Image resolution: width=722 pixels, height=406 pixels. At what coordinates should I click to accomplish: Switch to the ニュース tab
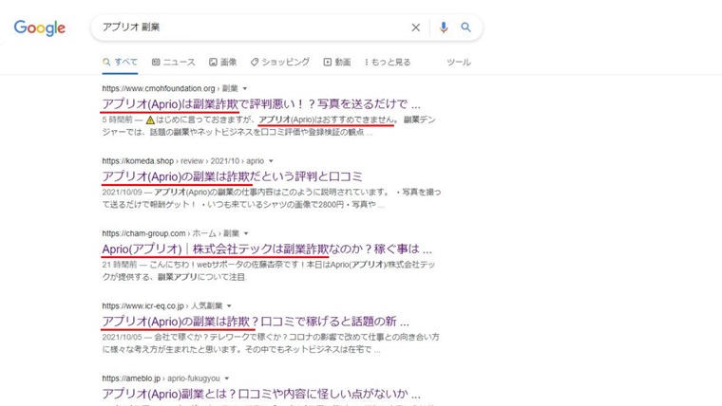174,62
